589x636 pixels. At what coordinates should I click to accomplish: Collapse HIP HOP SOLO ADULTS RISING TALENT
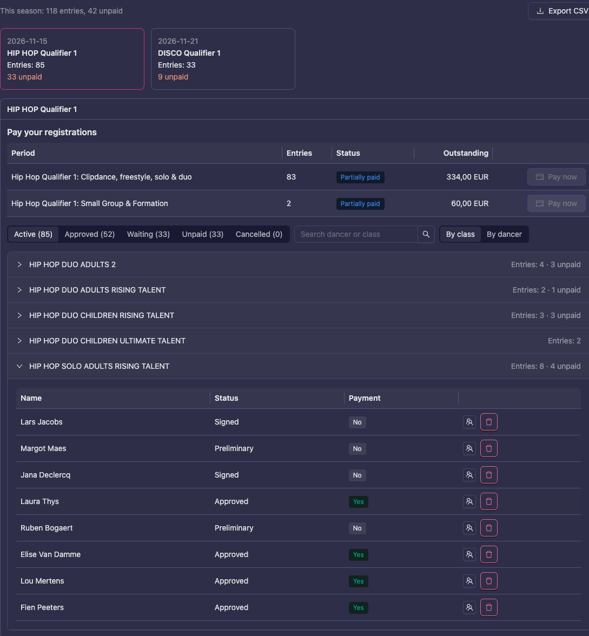coord(298,366)
